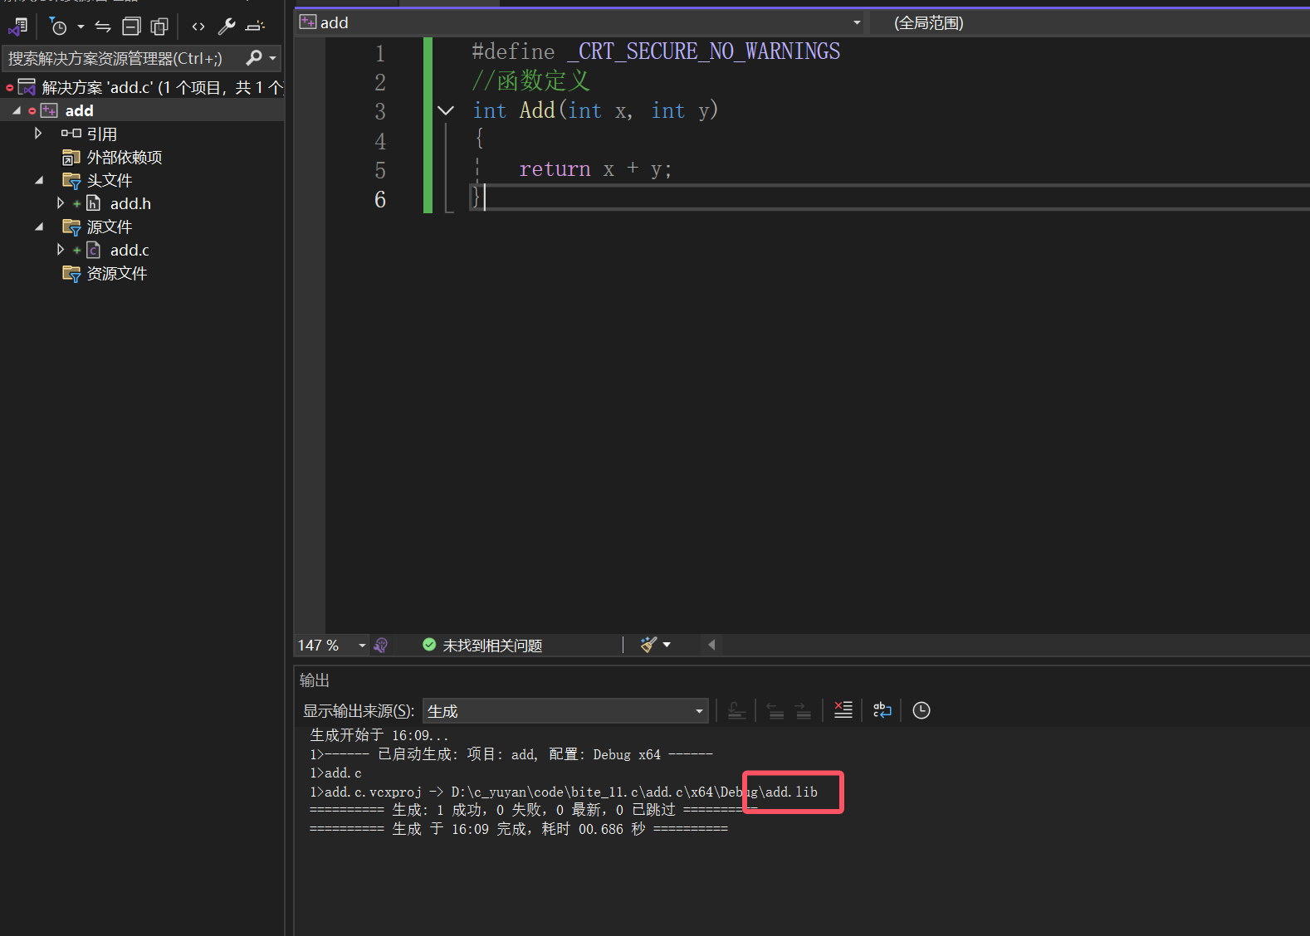This screenshot has height=936, width=1310.
Task: Focus the Solution Explorer search box
Action: click(123, 58)
